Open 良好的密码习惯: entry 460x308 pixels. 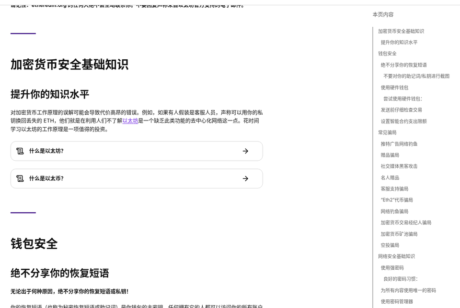click(400, 279)
